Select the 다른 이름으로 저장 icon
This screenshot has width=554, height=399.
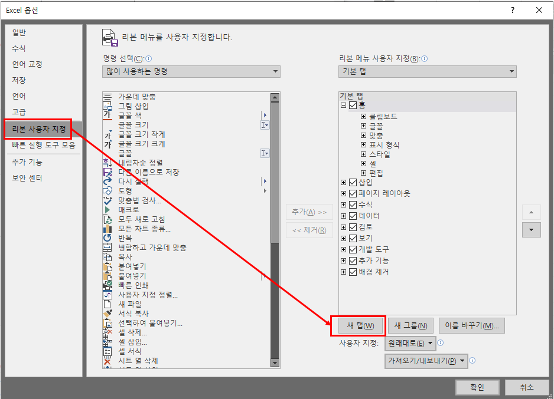tap(107, 172)
